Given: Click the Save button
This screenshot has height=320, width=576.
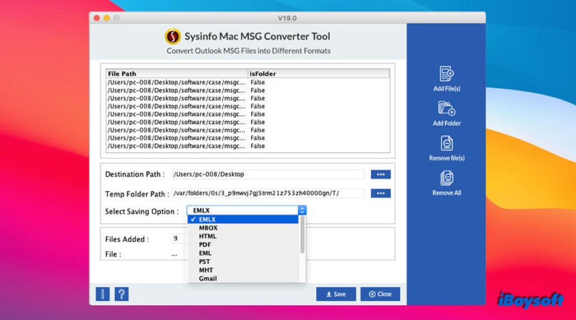Looking at the screenshot, I should [x=336, y=294].
